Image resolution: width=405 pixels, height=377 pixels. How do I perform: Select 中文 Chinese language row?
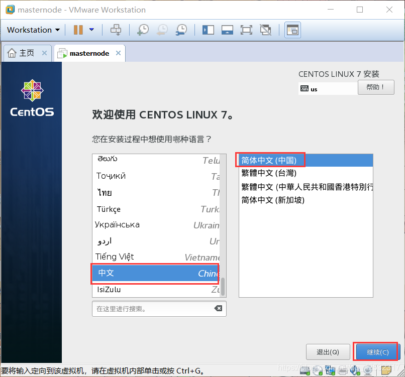tap(156, 273)
